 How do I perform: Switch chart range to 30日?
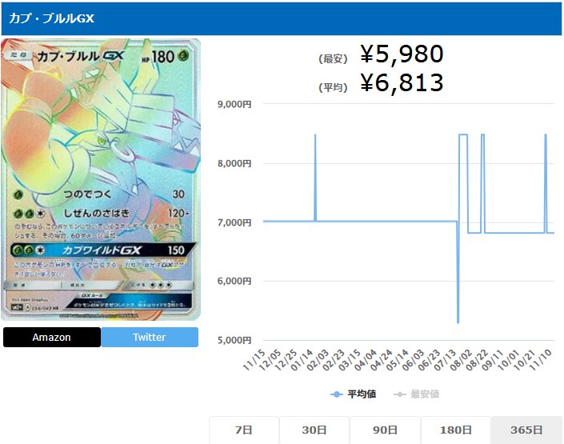click(x=314, y=430)
